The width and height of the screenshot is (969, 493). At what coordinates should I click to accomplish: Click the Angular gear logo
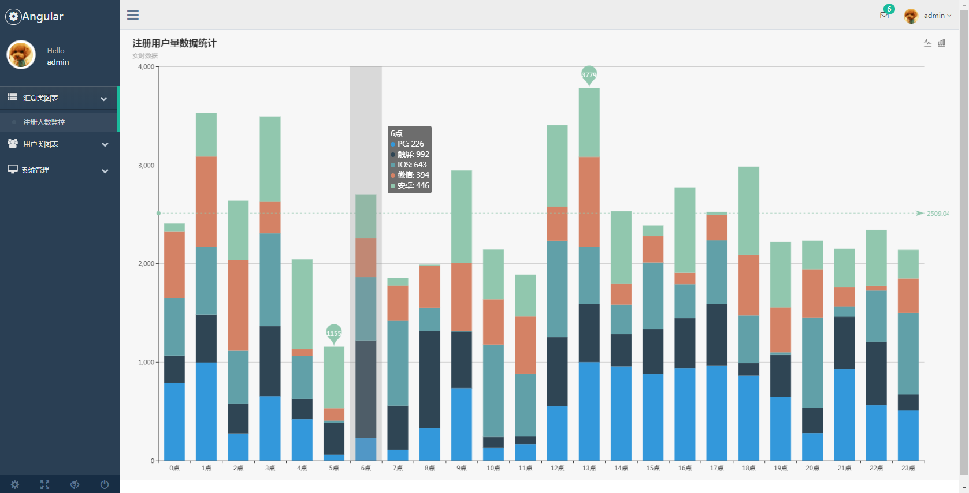(x=13, y=17)
